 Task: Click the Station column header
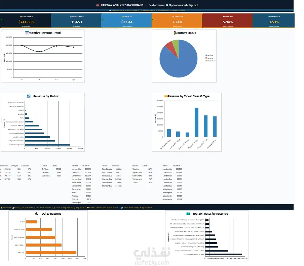pos(75,166)
